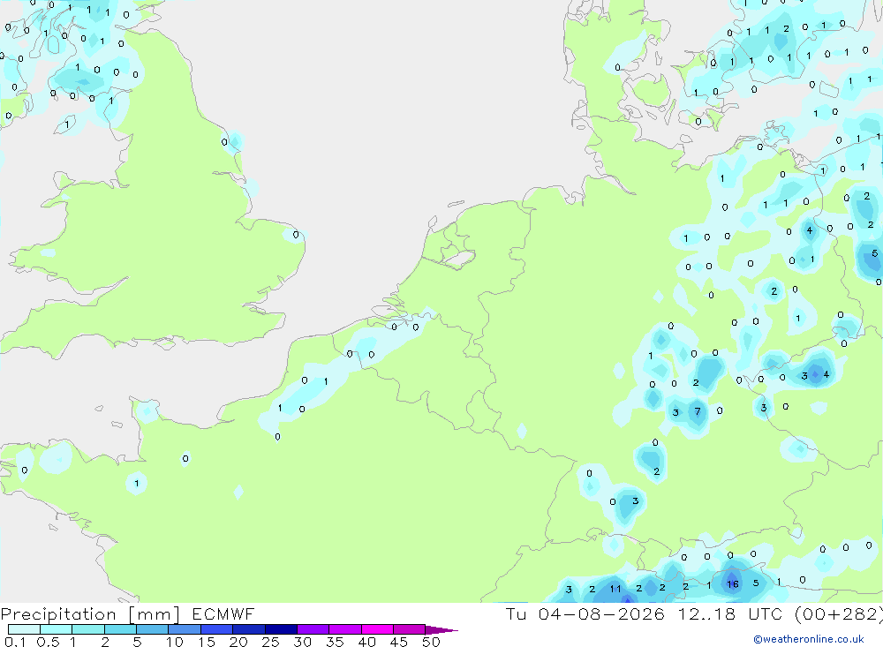Screen dimensions: 883x647
Task: Pick the 20–25 mm dark blue legend swatch
Action: click(x=248, y=629)
